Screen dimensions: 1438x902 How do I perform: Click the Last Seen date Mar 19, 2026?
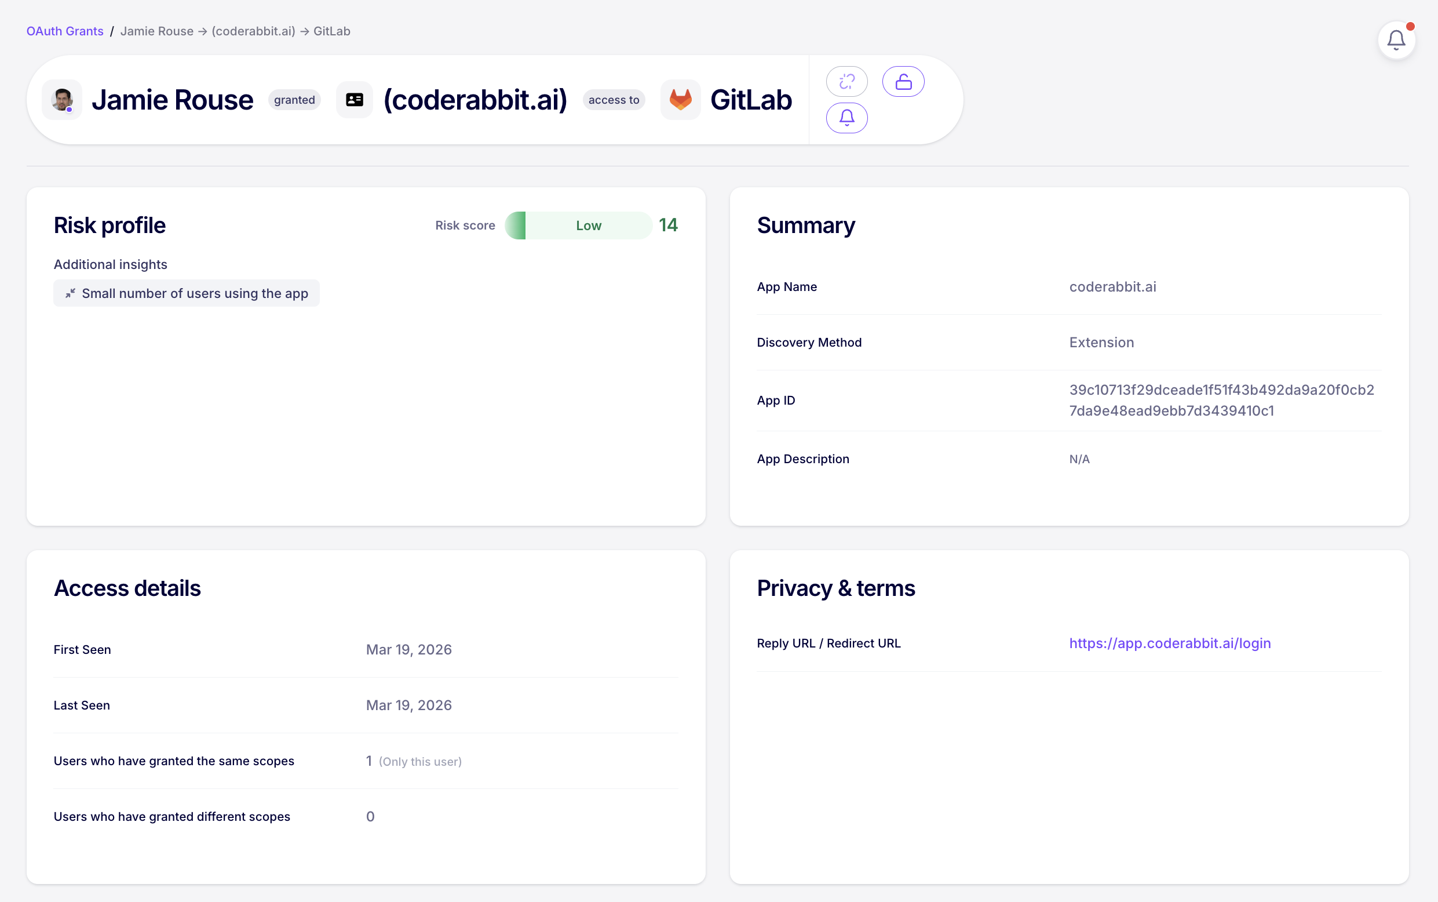[x=409, y=705]
